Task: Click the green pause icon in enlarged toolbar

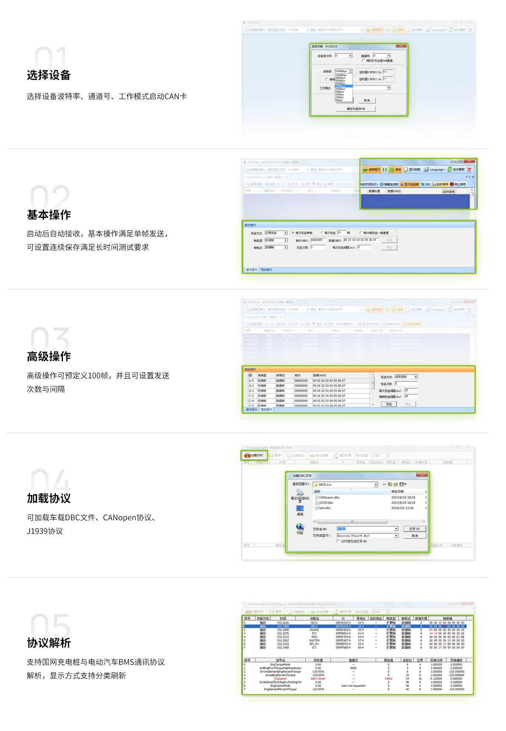Action: click(384, 170)
